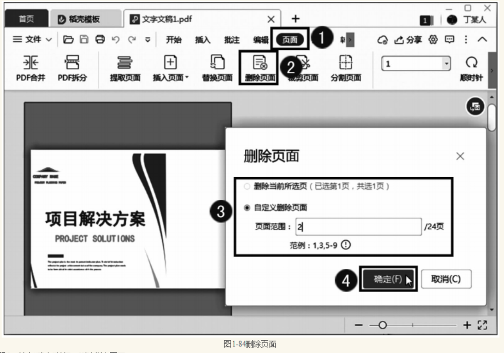This screenshot has height=353, width=504.
Task: Click the vertical scrollbar thumb
Action: tap(492, 117)
